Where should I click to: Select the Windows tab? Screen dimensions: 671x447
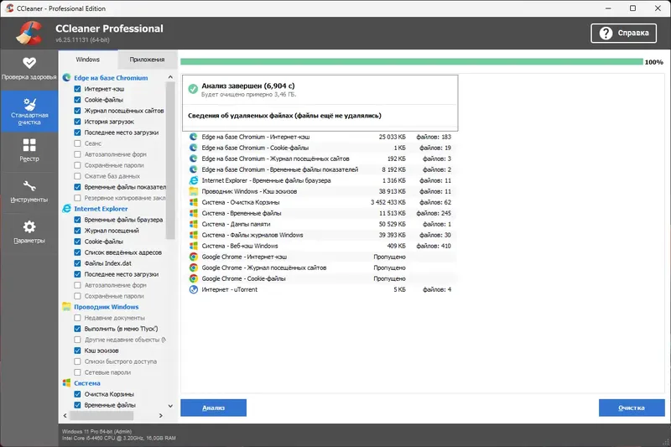[87, 60]
